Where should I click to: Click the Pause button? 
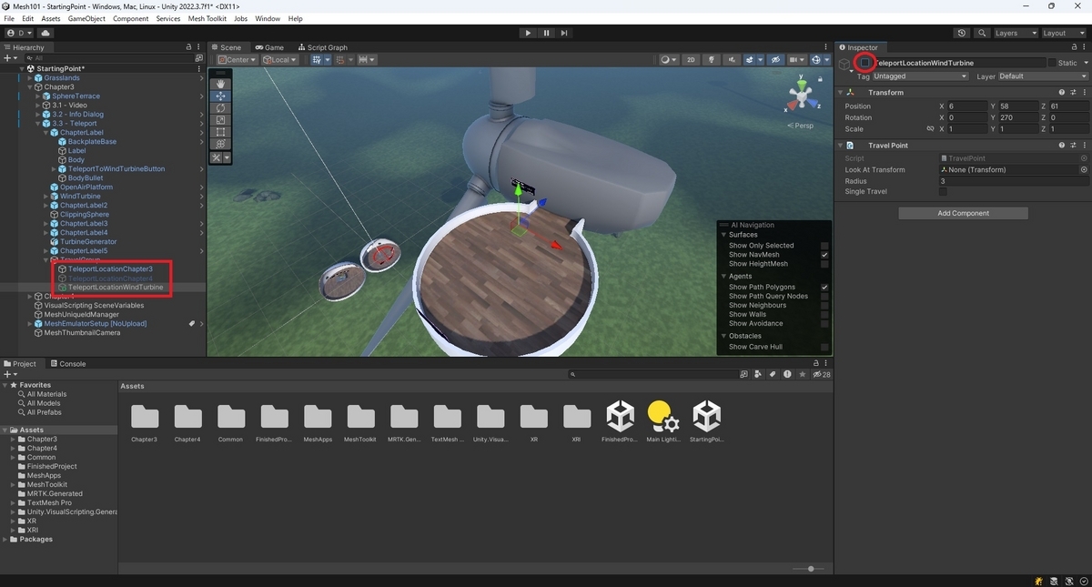click(x=546, y=33)
